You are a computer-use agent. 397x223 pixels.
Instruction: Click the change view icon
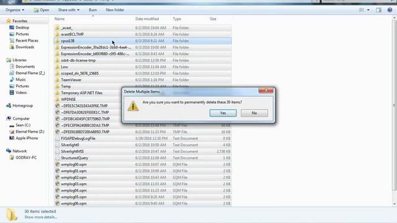pyautogui.click(x=362, y=10)
